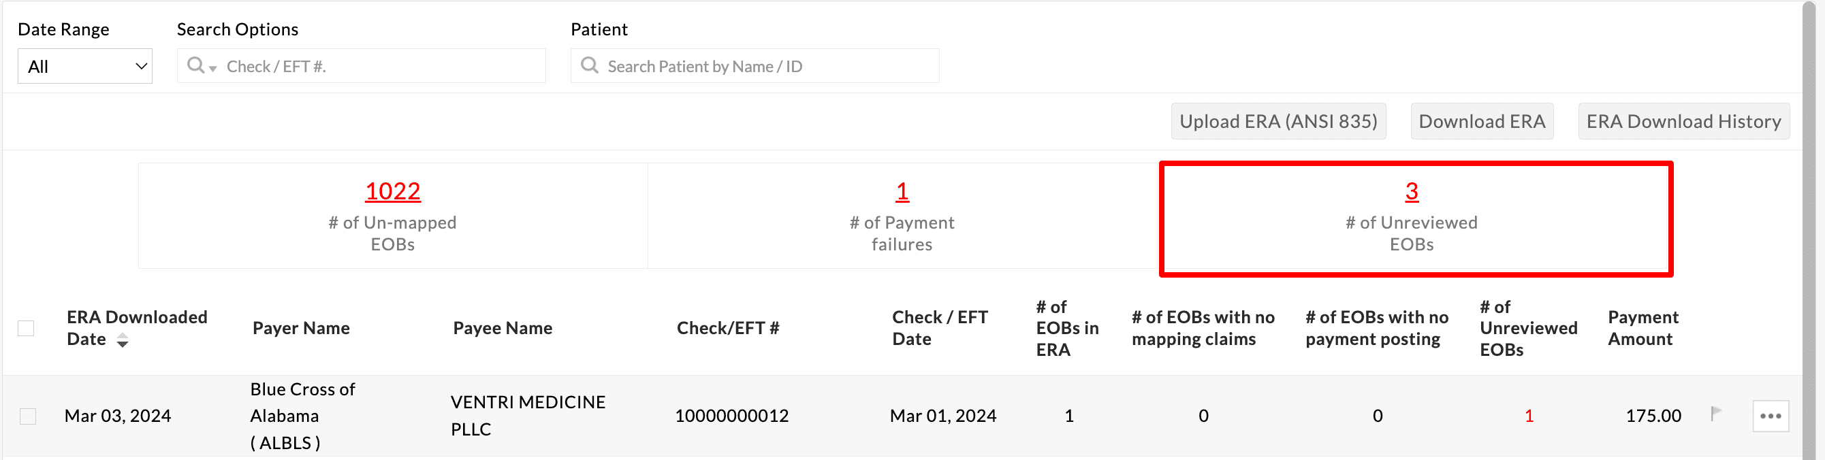Sort table by ERA Downloaded Date

(137, 328)
